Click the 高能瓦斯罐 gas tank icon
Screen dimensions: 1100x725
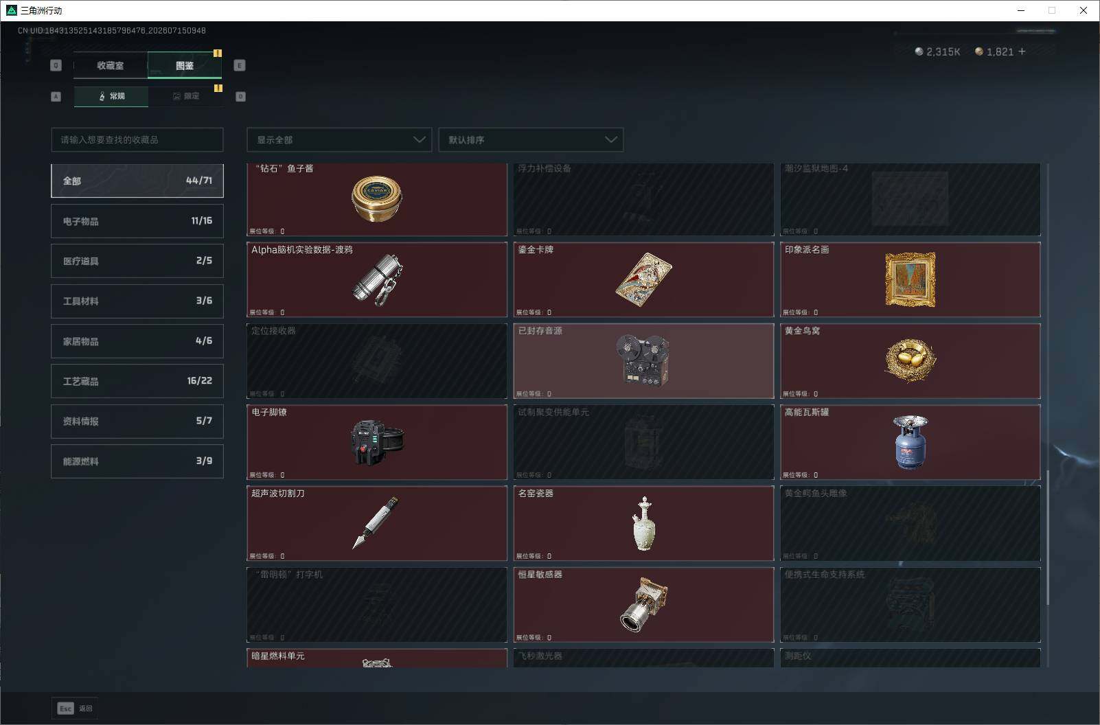click(910, 442)
